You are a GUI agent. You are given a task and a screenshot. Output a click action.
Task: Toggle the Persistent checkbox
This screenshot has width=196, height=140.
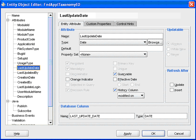tap(67, 63)
